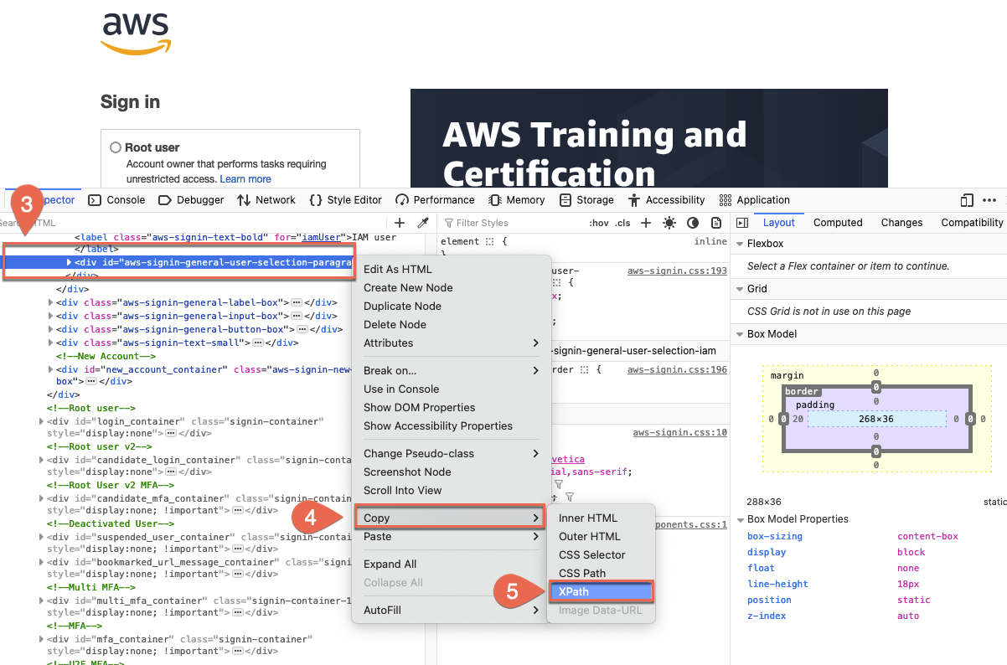Image resolution: width=1007 pixels, height=665 pixels.
Task: Collapse the Flexbox section
Action: coord(740,244)
